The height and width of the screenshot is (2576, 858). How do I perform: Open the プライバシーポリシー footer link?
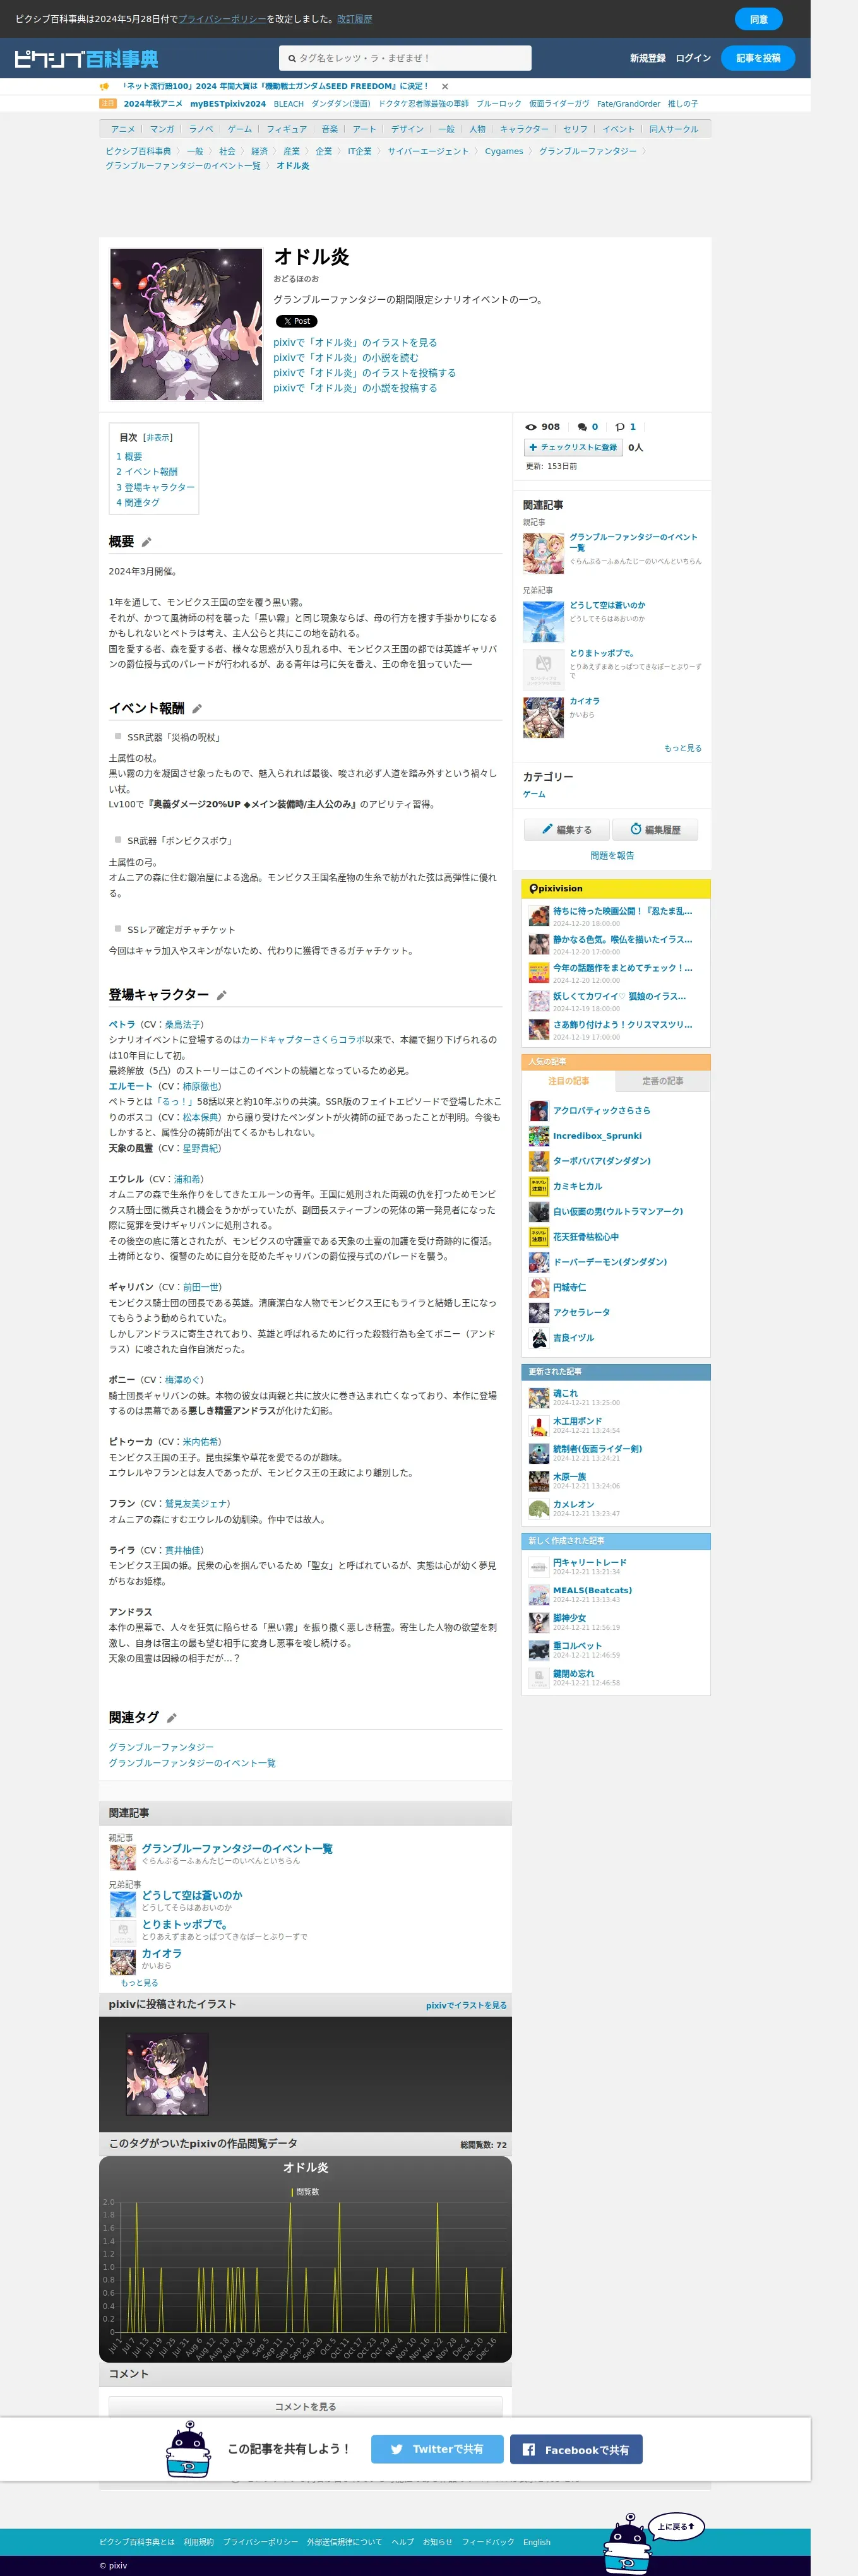coord(260,2542)
